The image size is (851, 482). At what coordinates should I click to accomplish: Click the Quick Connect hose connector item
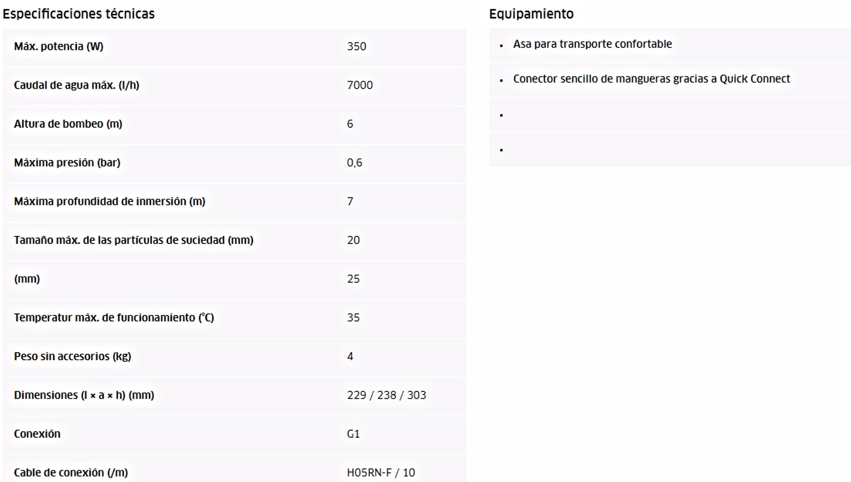click(652, 79)
